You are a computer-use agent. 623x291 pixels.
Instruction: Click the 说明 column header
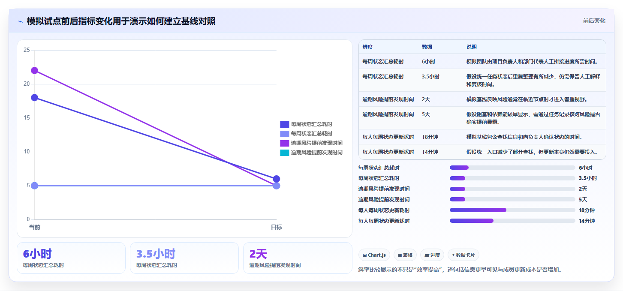[472, 47]
